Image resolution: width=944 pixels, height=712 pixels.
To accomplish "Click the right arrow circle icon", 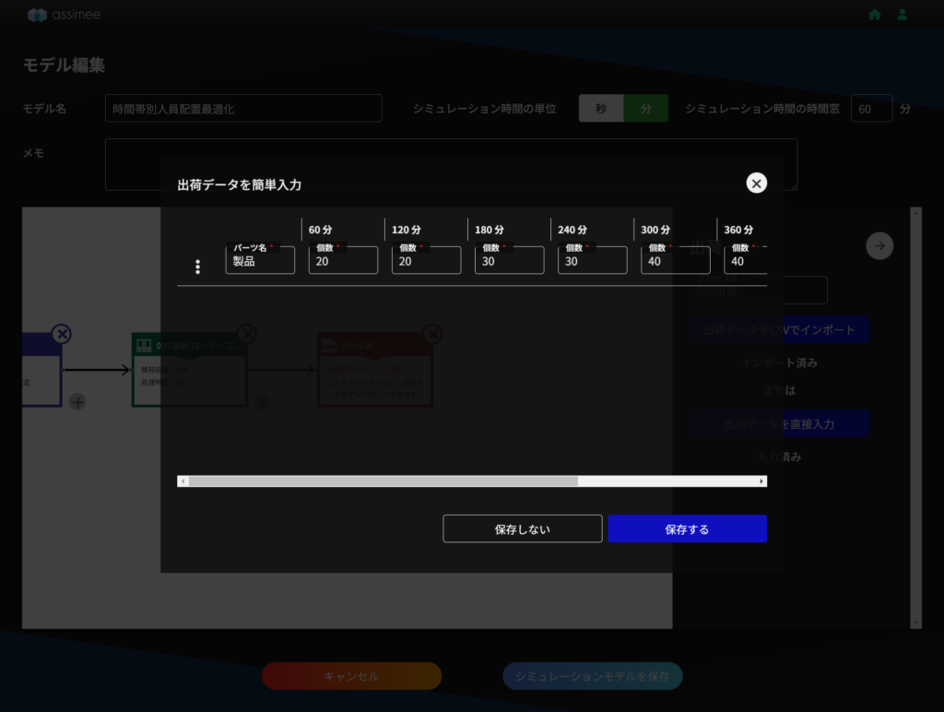I will point(879,245).
